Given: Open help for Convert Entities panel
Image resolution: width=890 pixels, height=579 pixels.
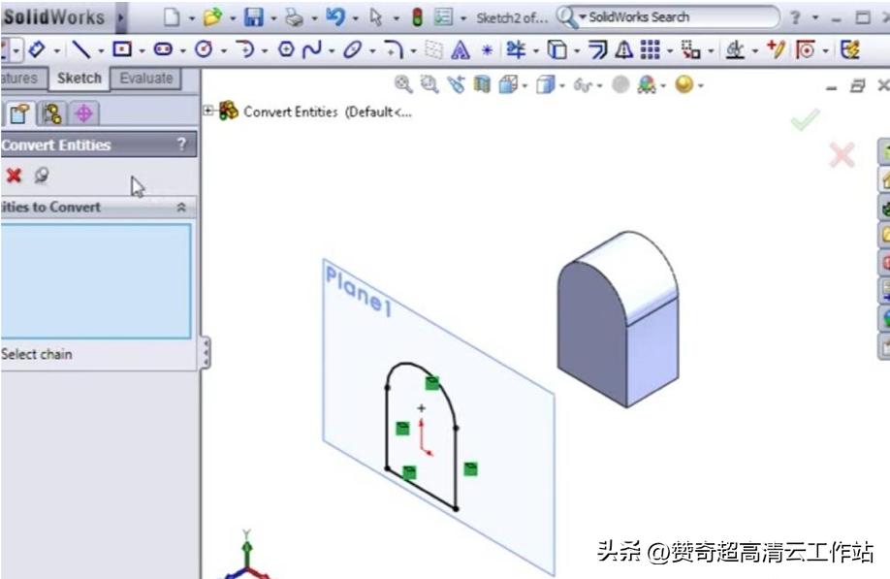Looking at the screenshot, I should 181,145.
